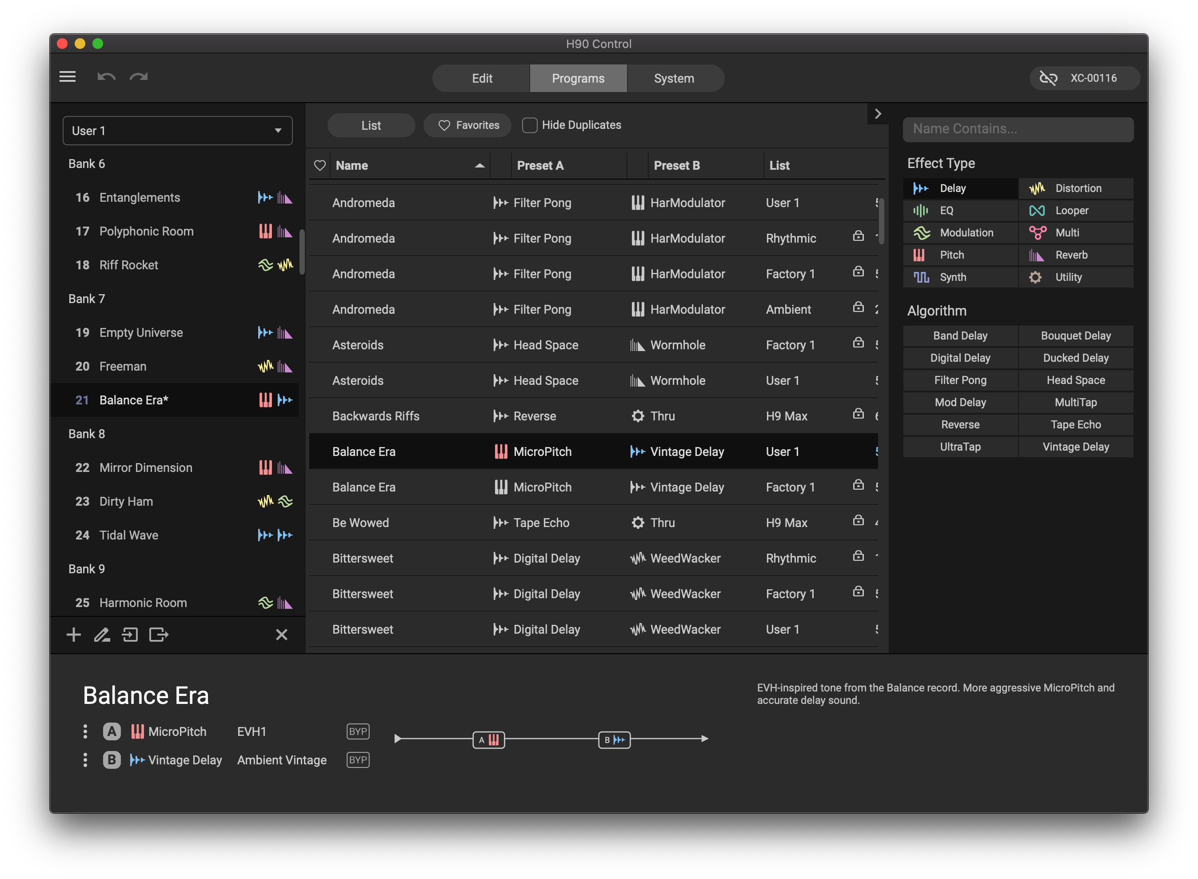
Task: Switch to the System tab
Action: pyautogui.click(x=674, y=78)
